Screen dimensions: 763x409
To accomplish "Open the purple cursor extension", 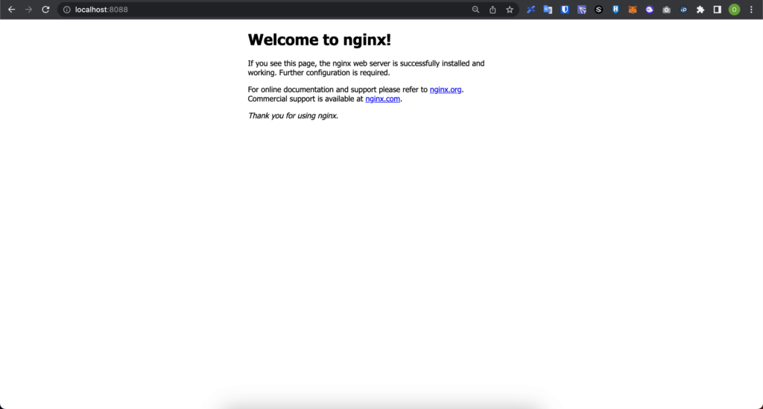I will point(581,10).
